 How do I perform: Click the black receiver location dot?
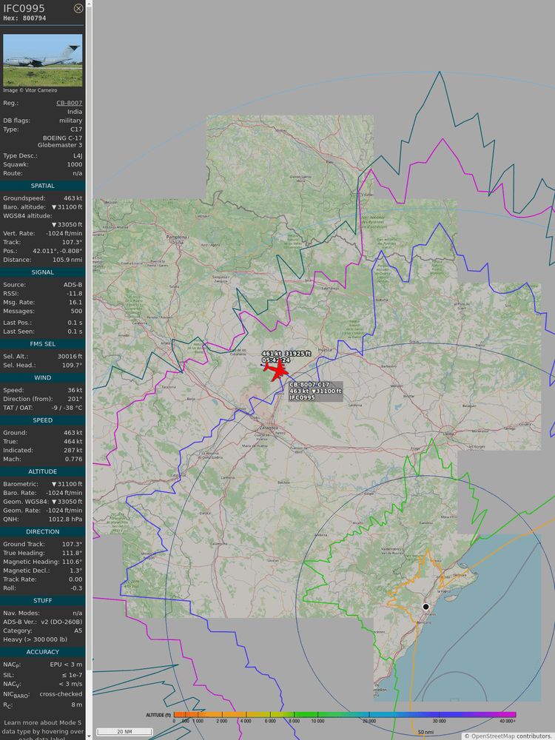coord(425,607)
